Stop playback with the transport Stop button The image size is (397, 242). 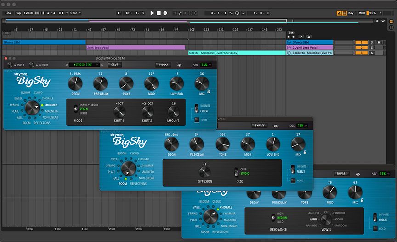coord(159,13)
